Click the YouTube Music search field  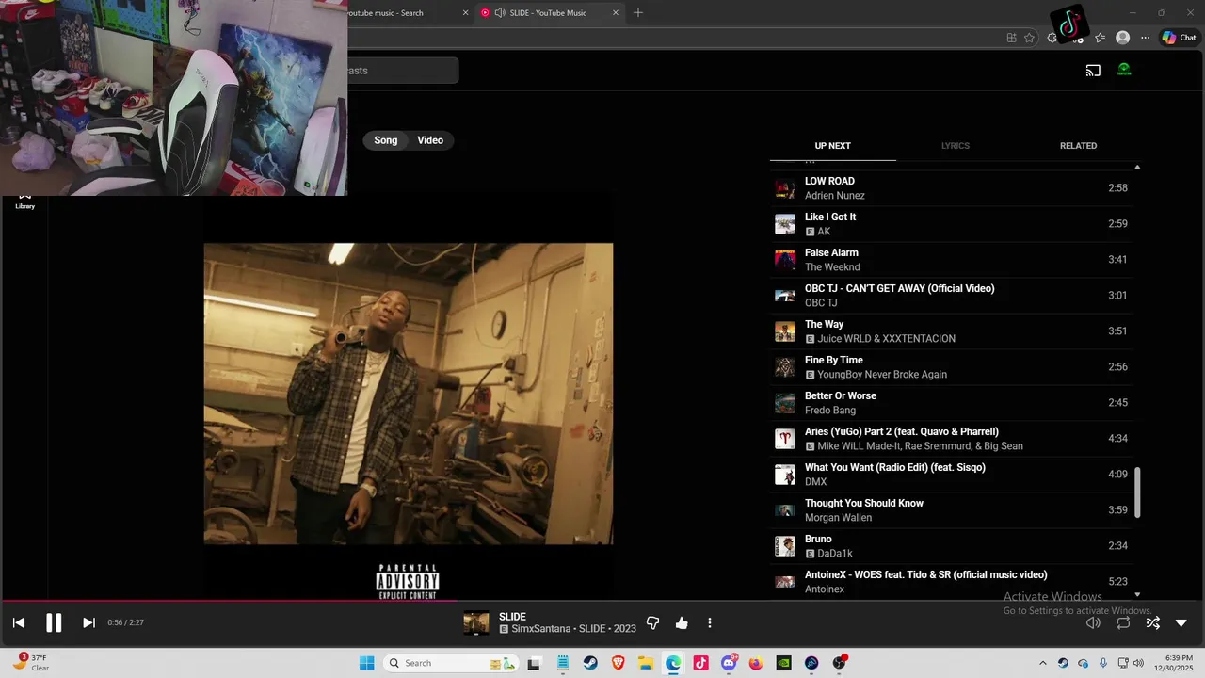pyautogui.click(x=403, y=71)
